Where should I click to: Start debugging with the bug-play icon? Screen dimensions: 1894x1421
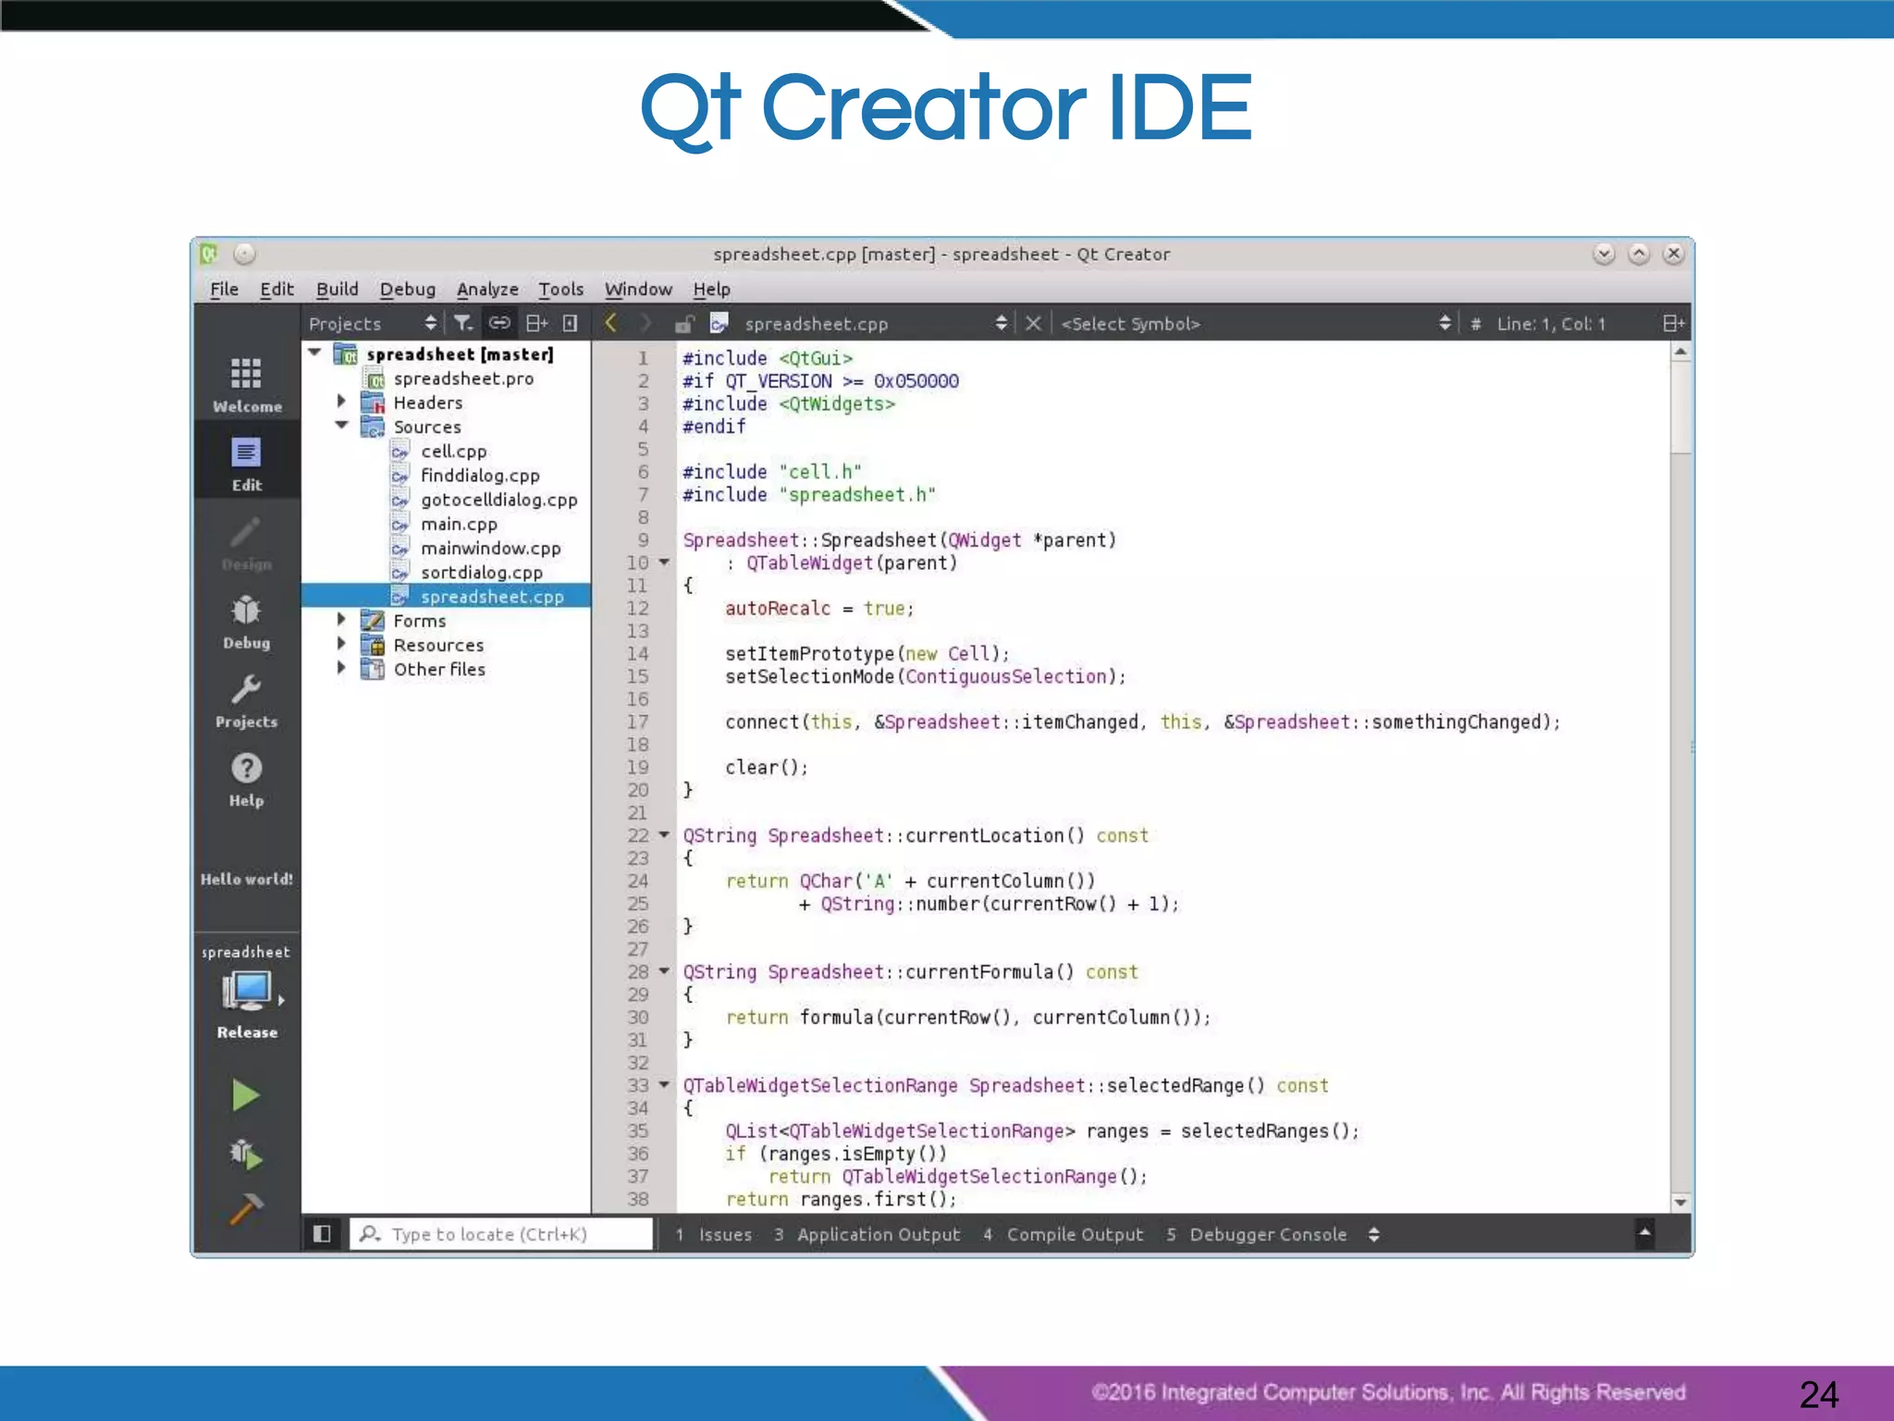click(246, 1154)
